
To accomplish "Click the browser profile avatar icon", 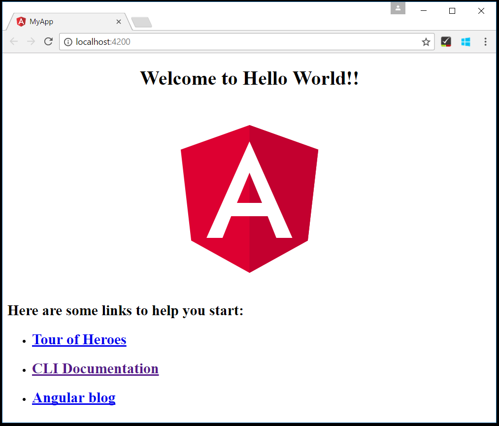I will click(x=398, y=8).
